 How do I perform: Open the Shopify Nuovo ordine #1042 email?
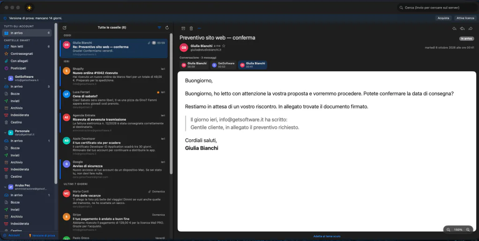[114, 75]
